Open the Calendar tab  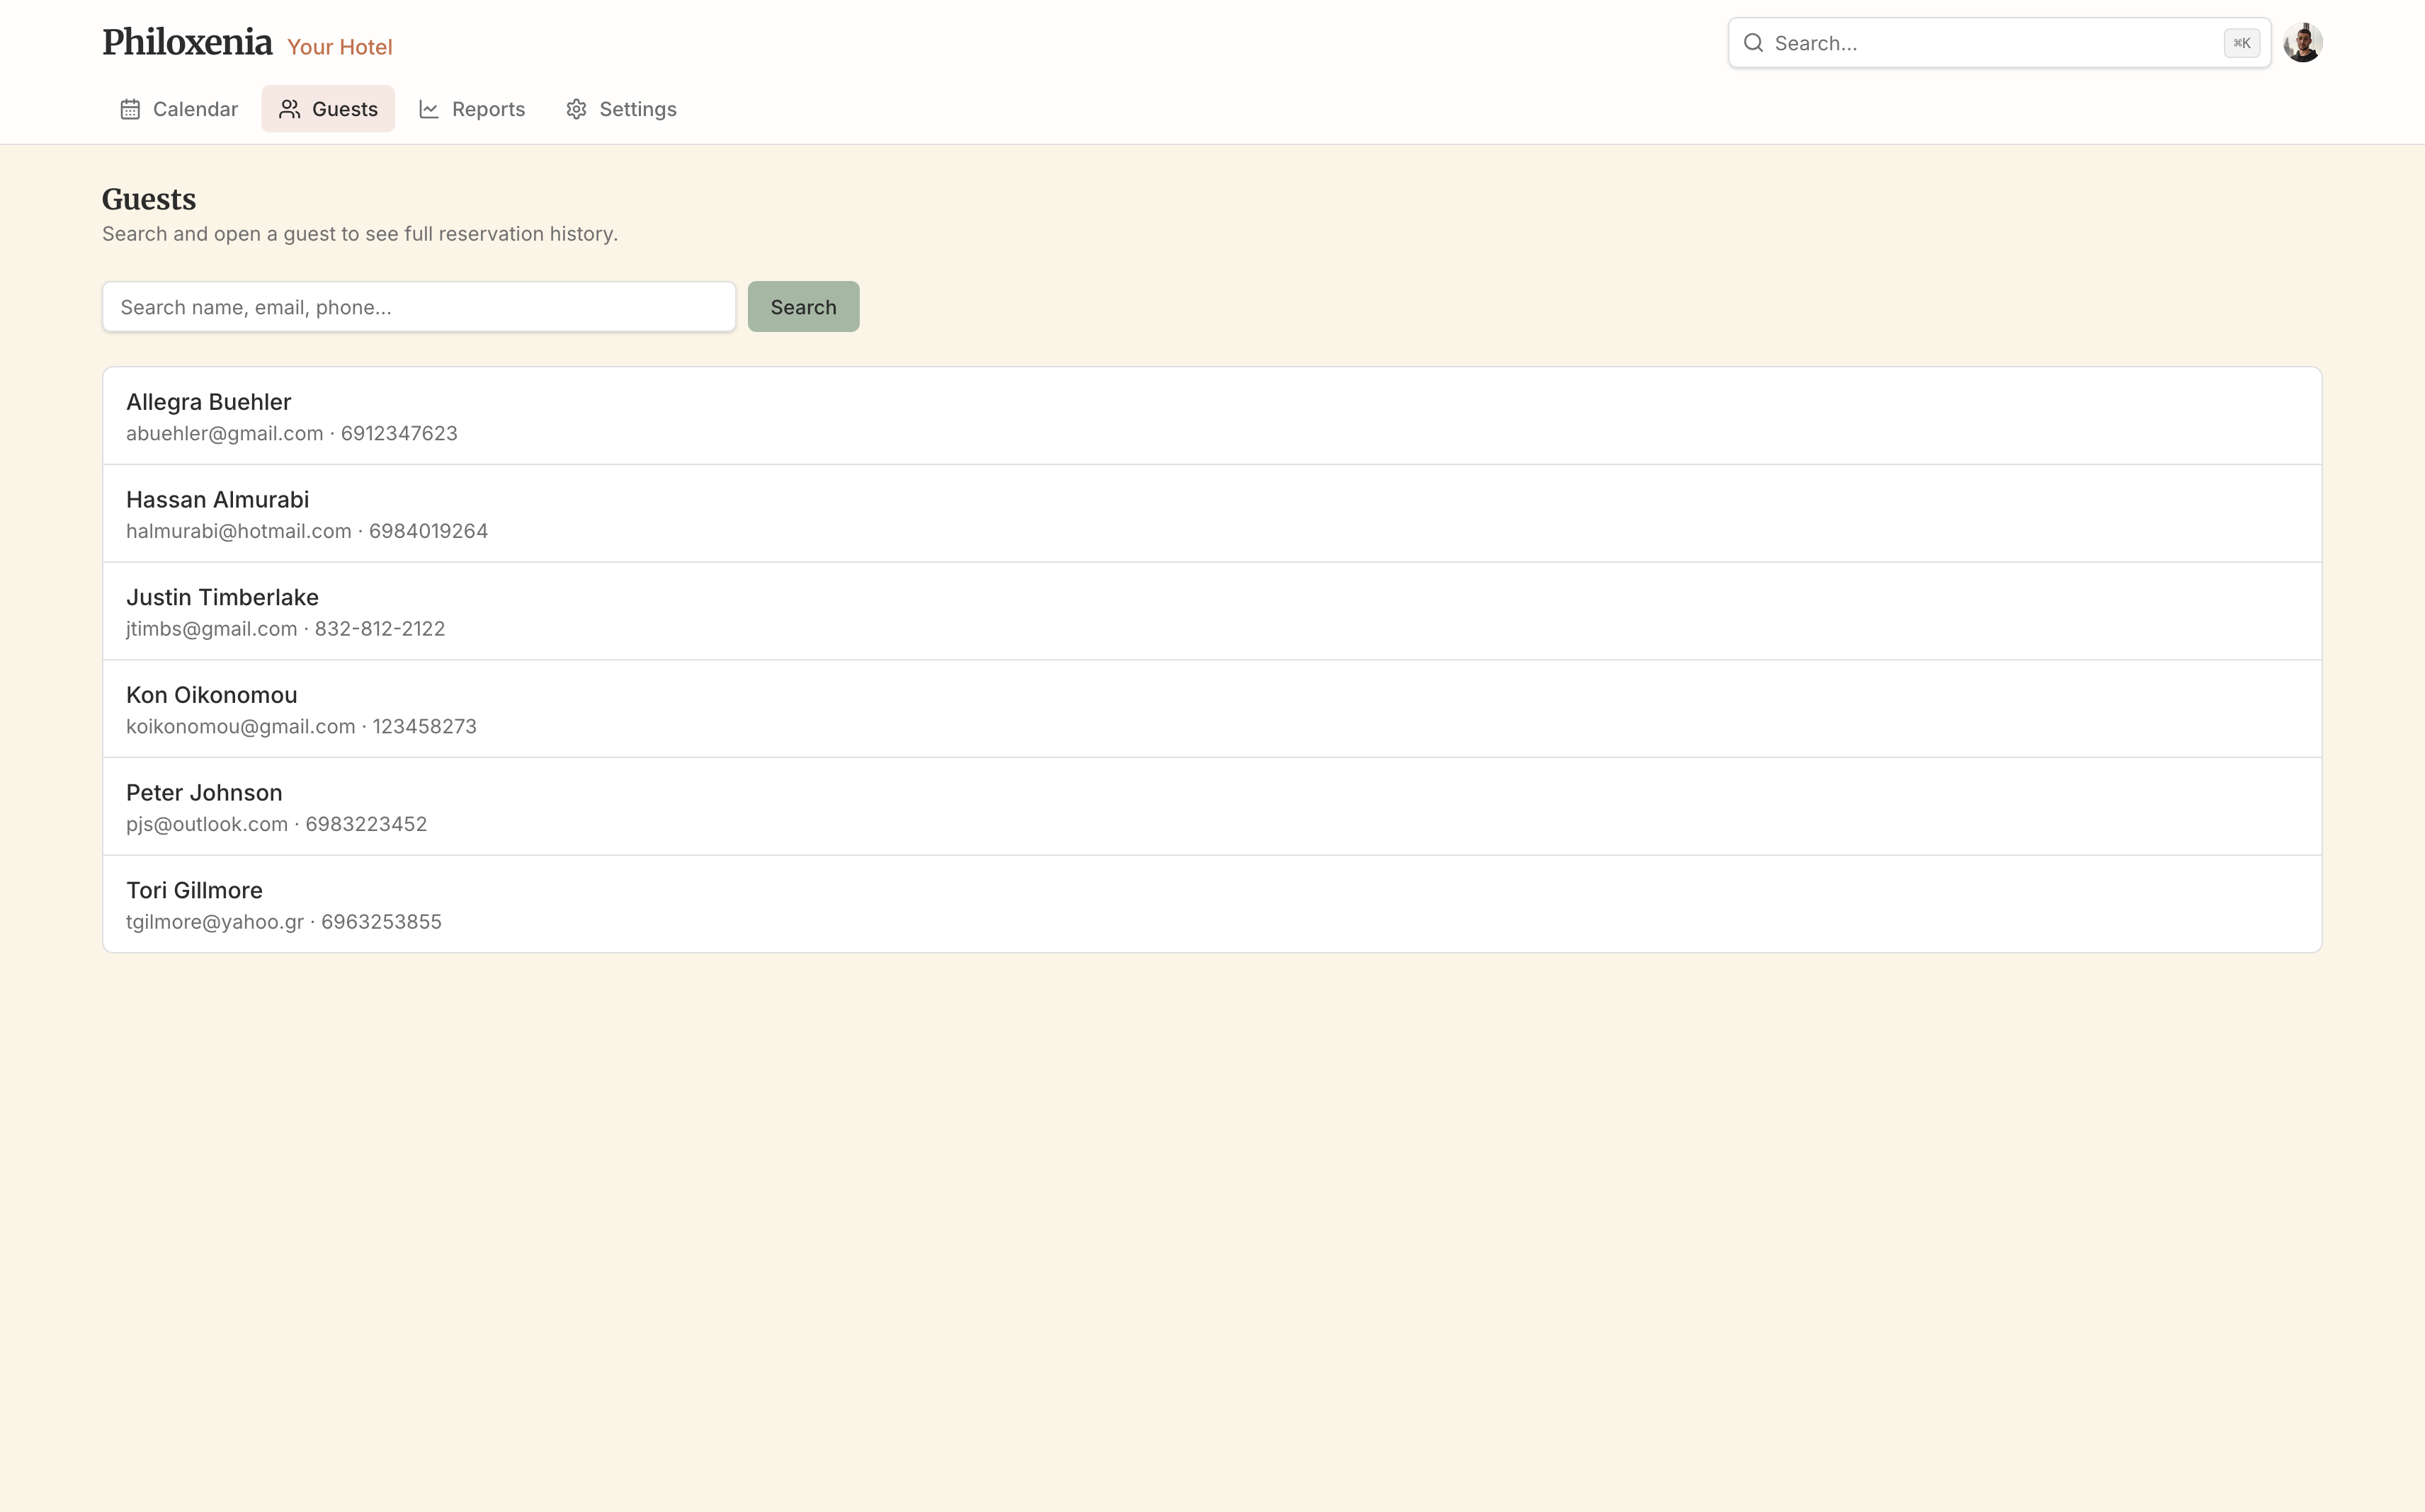(179, 109)
